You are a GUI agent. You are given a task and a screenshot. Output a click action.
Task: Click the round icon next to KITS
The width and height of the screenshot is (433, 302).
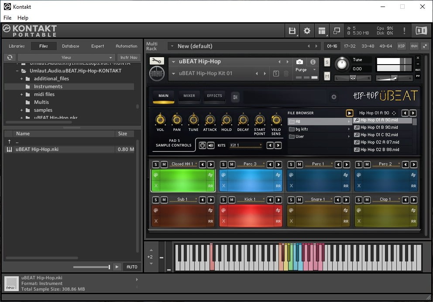click(x=203, y=145)
